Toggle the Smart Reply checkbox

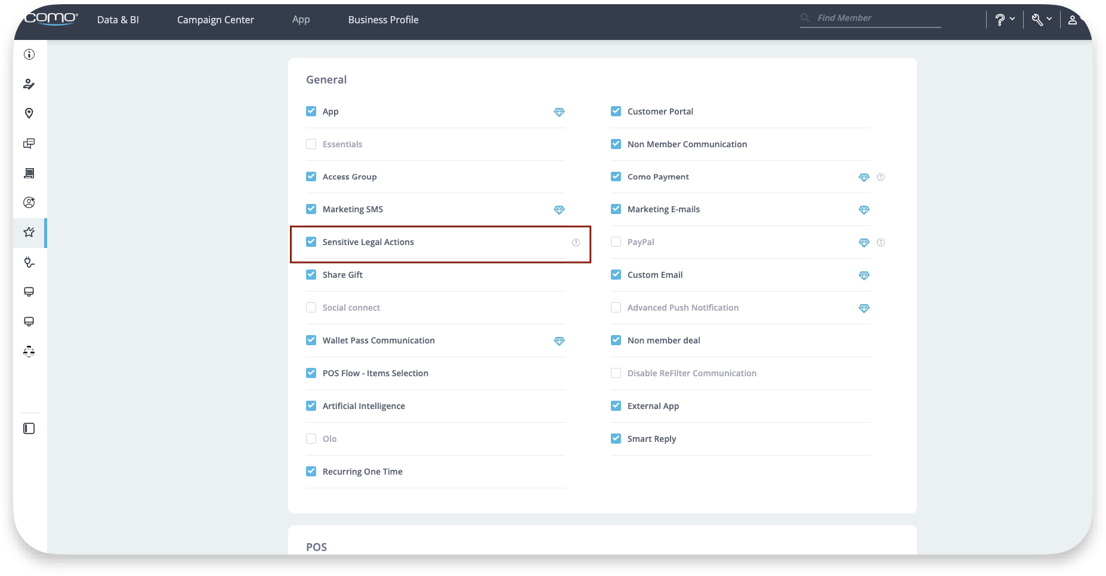[x=616, y=439]
